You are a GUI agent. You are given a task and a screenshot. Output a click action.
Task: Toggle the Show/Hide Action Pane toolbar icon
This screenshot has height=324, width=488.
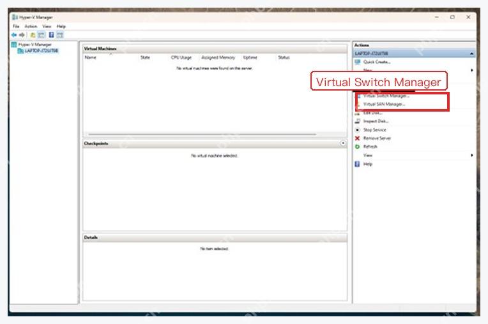[x=60, y=35]
